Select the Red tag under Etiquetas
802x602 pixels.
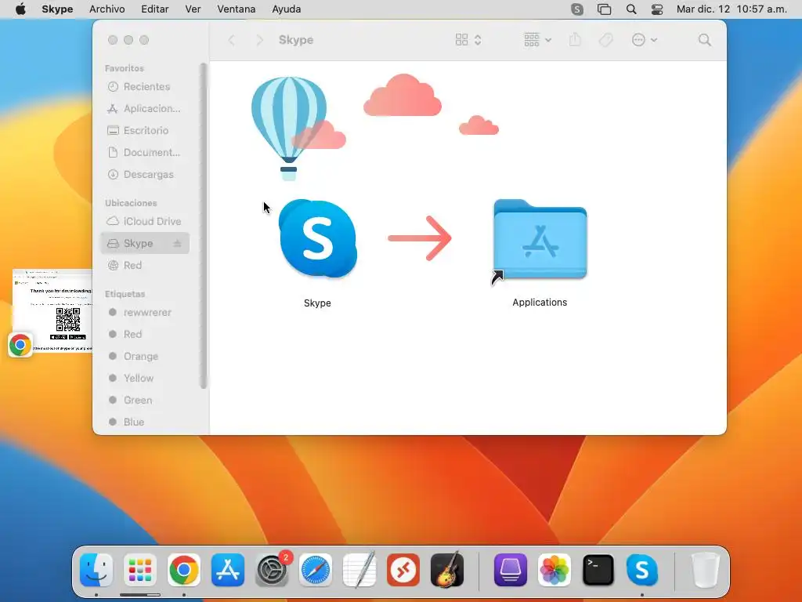tap(145, 334)
